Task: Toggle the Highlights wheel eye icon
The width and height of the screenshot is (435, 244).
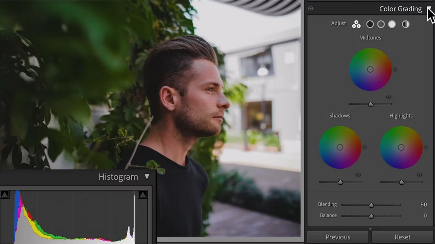Action: pyautogui.click(x=419, y=175)
